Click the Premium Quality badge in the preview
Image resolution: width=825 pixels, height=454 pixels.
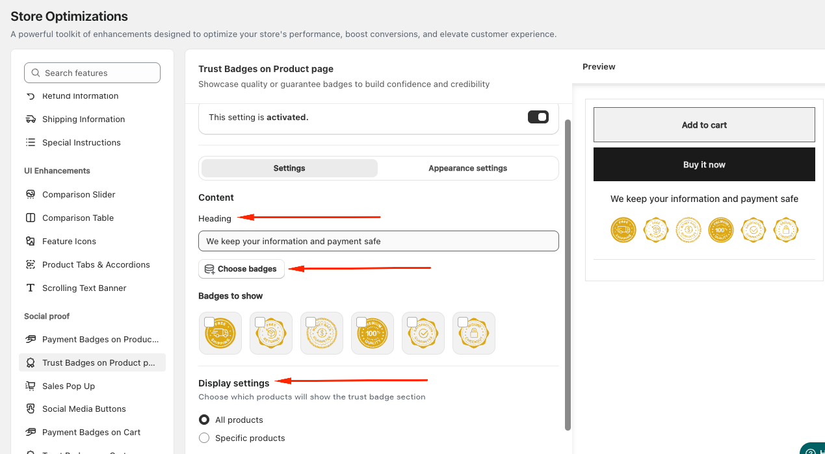point(720,230)
